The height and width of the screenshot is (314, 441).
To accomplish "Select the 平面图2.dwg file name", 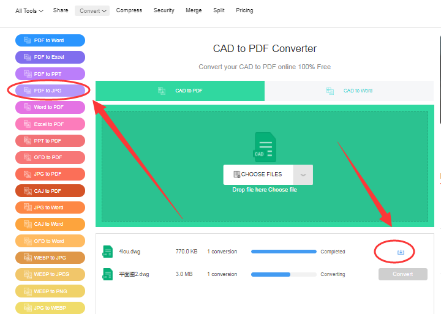I will coord(134,274).
